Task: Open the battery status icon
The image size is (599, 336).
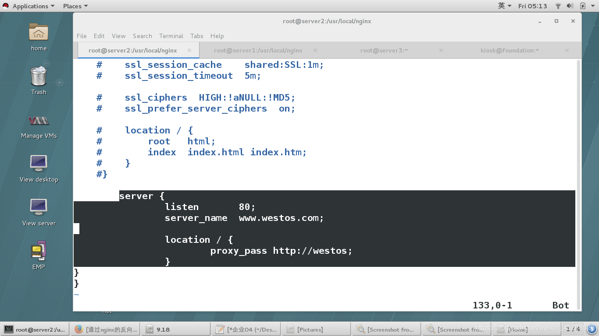Action: 582,6
